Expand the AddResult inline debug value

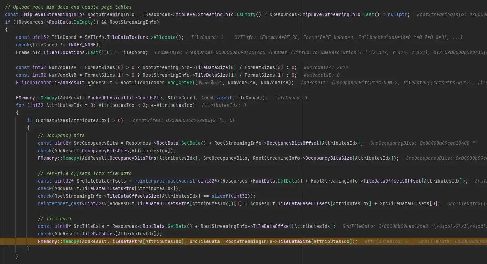point(393,82)
